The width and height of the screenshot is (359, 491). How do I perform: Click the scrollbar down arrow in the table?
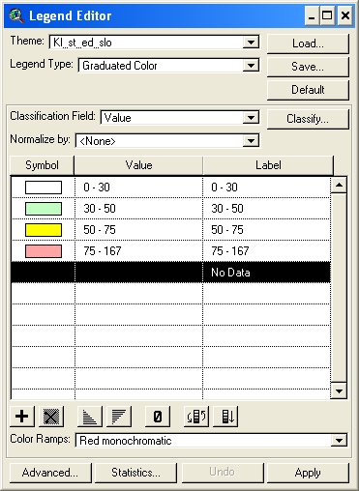[x=339, y=391]
